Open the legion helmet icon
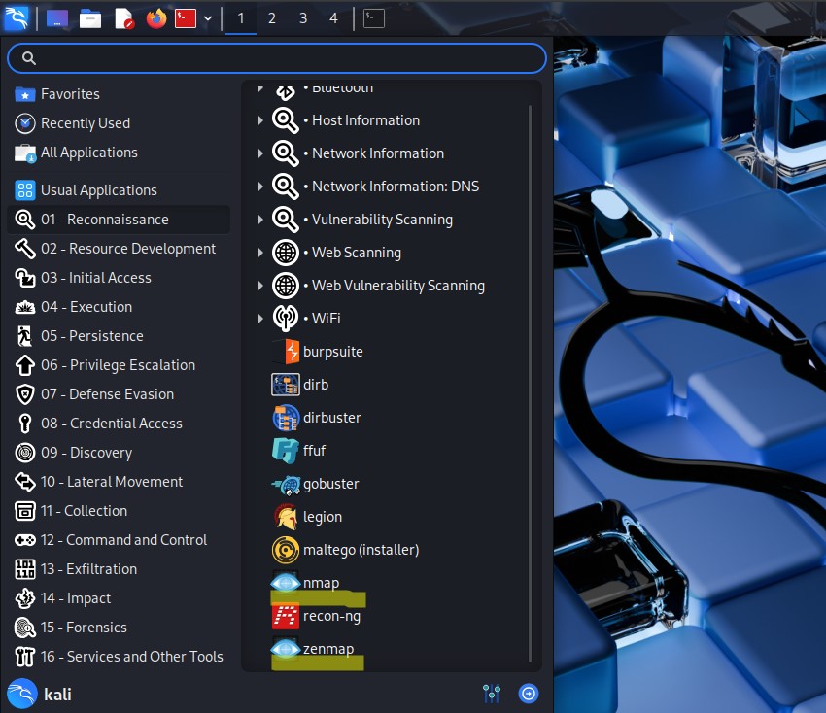Image resolution: width=826 pixels, height=713 pixels. pos(286,517)
